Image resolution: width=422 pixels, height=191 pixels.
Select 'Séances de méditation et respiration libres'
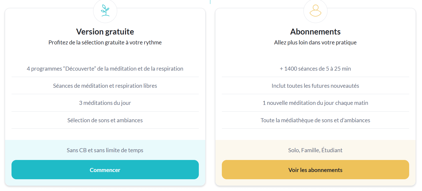click(x=105, y=86)
